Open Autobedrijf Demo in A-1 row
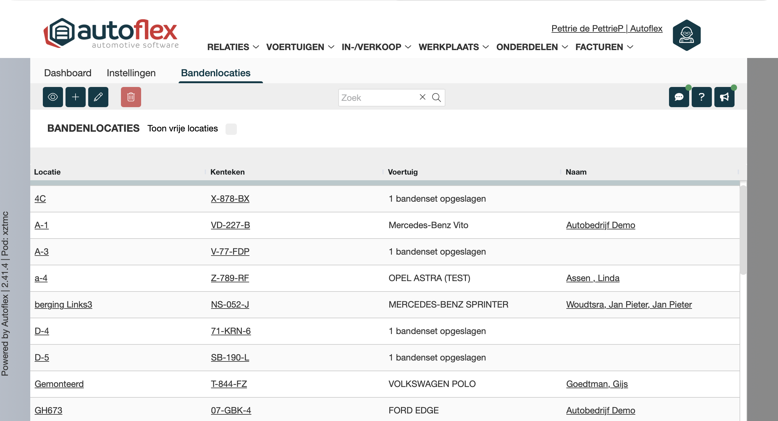The image size is (778, 421). point(600,225)
